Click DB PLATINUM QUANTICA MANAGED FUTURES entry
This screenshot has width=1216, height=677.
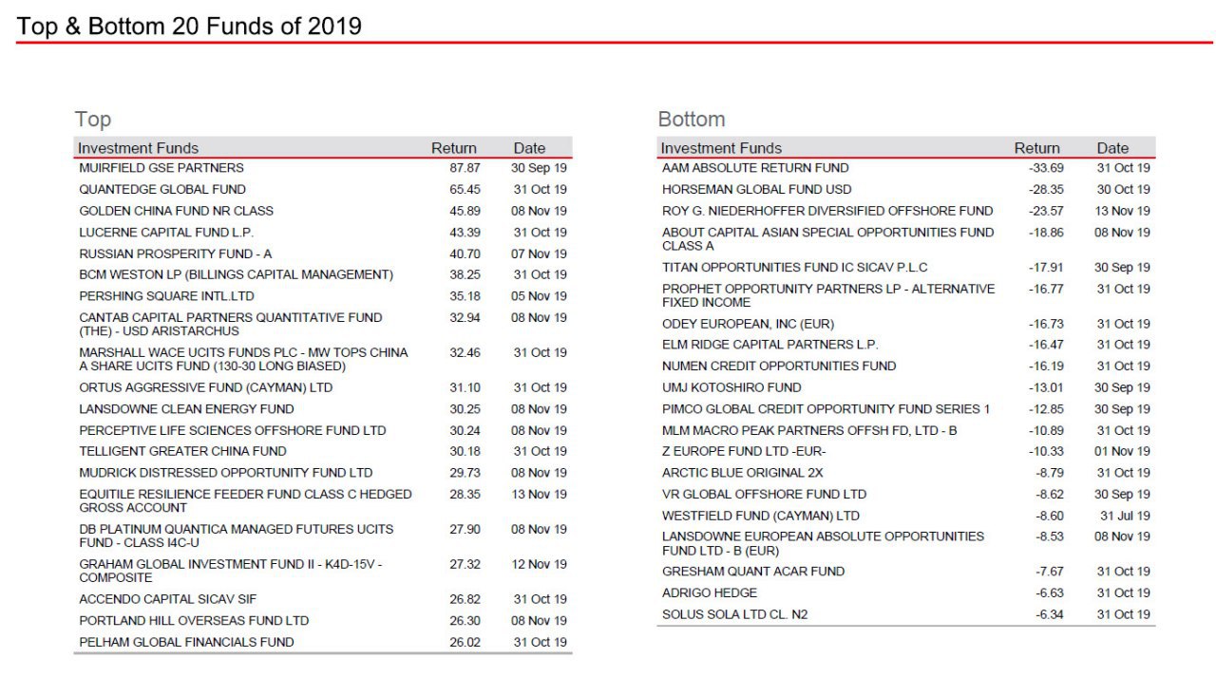[236, 536]
